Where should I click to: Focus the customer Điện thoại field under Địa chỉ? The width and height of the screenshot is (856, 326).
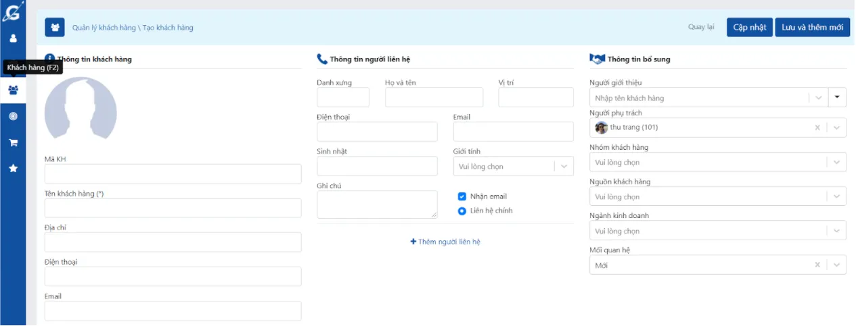(173, 277)
